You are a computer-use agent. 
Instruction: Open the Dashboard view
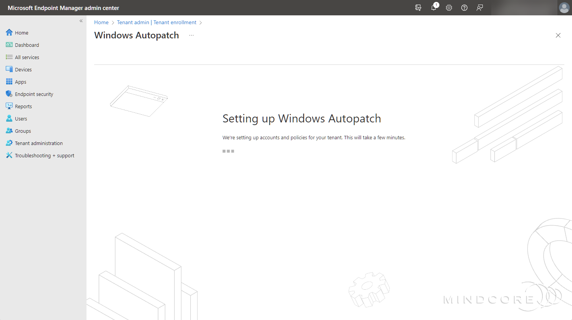[27, 45]
